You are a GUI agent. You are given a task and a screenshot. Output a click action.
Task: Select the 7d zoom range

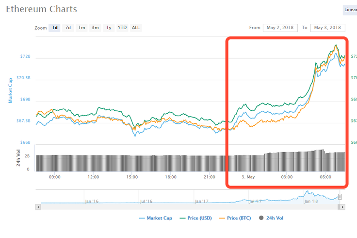click(68, 28)
